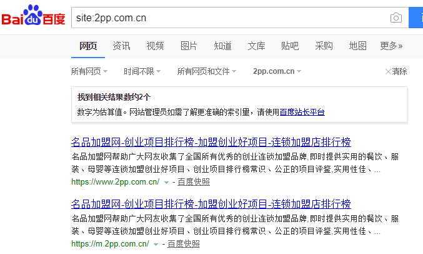Open the https://m.2pp.com.cn/ URL
Screen dimensions: 423x254
pyautogui.click(x=110, y=244)
